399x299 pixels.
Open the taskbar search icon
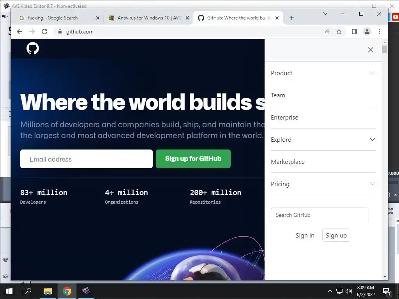pyautogui.click(x=28, y=291)
